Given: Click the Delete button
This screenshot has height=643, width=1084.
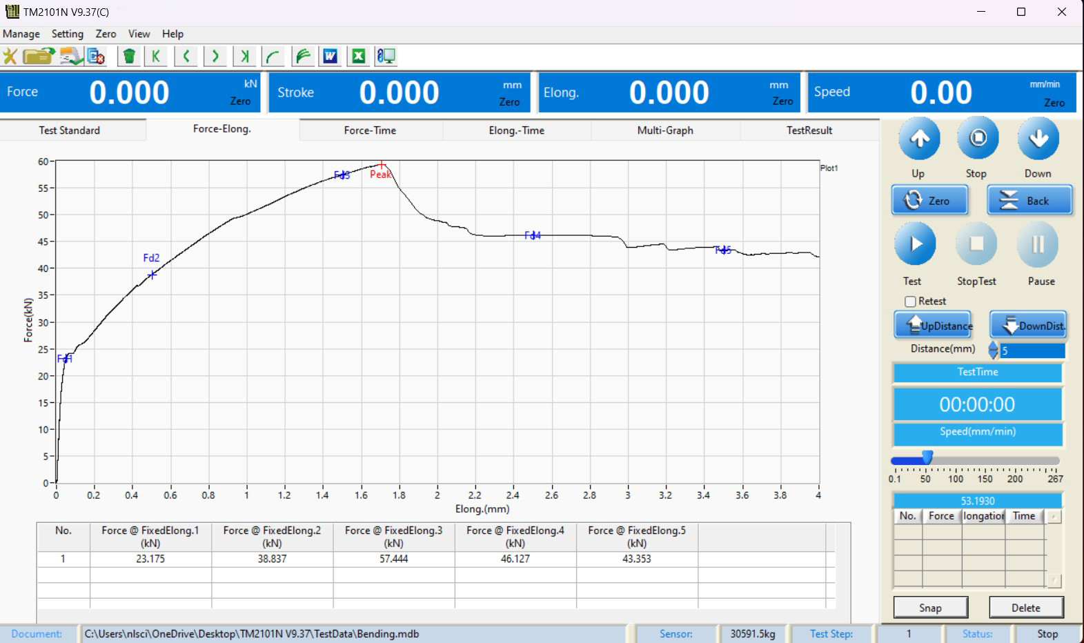Looking at the screenshot, I should (x=1025, y=608).
